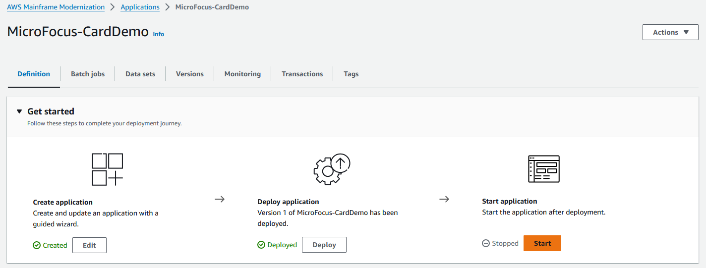The image size is (706, 268).
Task: Click the Create application grid-plus icon
Action: [107, 169]
